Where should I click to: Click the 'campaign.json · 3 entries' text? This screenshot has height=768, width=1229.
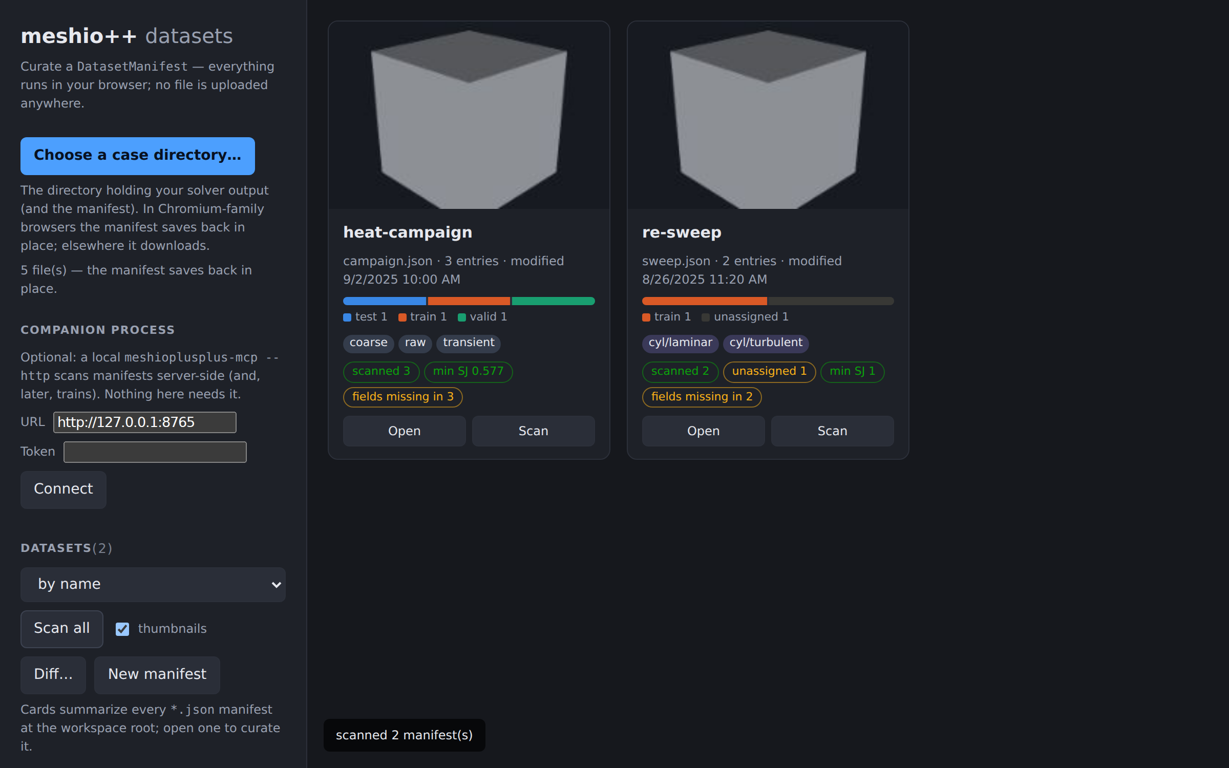tap(421, 261)
